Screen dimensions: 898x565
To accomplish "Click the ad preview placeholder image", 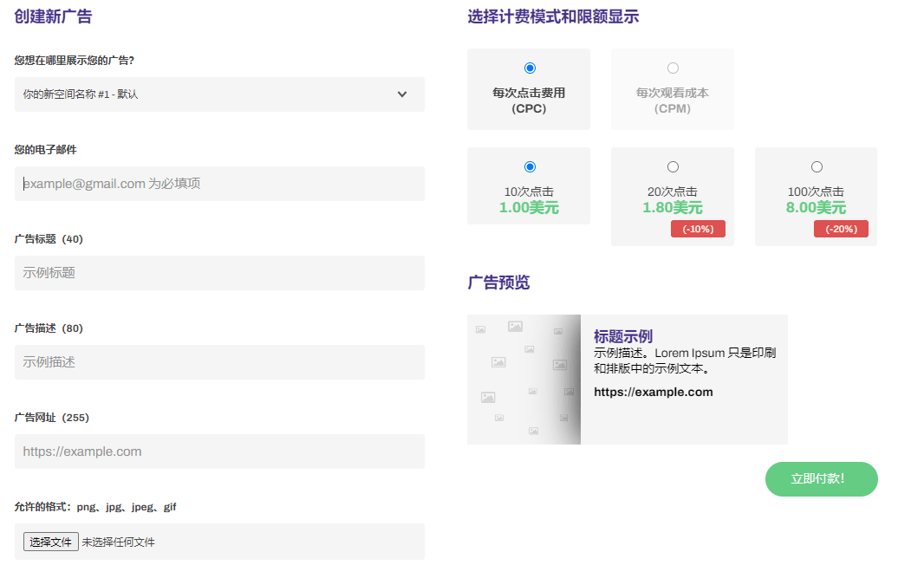I will tap(524, 380).
